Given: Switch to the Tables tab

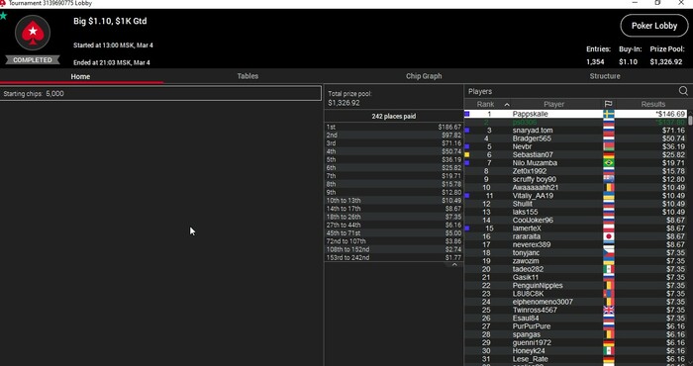Looking at the screenshot, I should pyautogui.click(x=247, y=76).
